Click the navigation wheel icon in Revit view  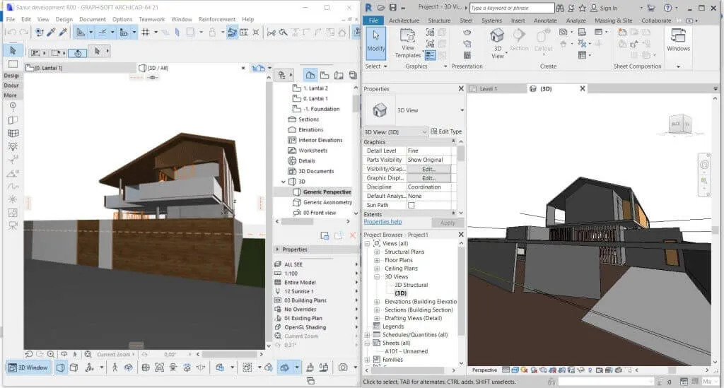[704, 165]
